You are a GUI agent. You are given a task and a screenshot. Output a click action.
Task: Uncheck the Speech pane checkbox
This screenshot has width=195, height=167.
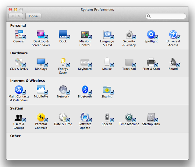click(112, 120)
